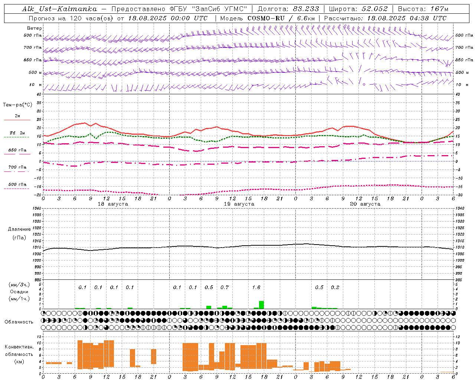This screenshot has height=380, width=475.
Task: Select the 18 августа date label
Action: 113,204
